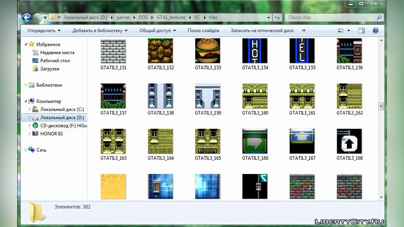Select the HONOR 8S device
This screenshot has height=227, width=404.
(51, 134)
